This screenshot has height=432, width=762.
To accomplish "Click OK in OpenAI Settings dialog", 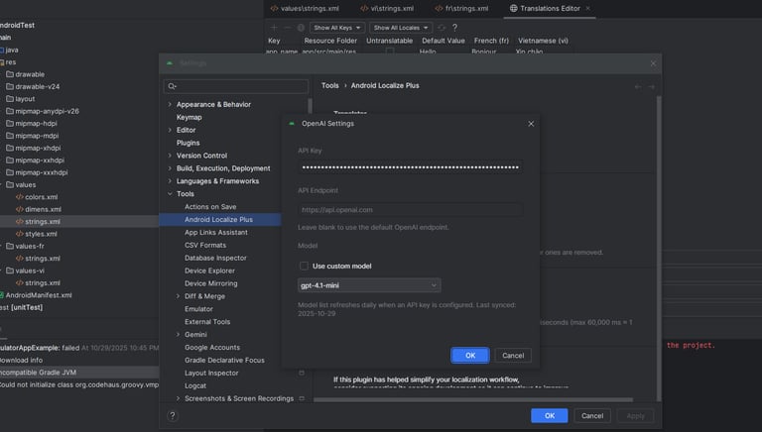I will 470,356.
